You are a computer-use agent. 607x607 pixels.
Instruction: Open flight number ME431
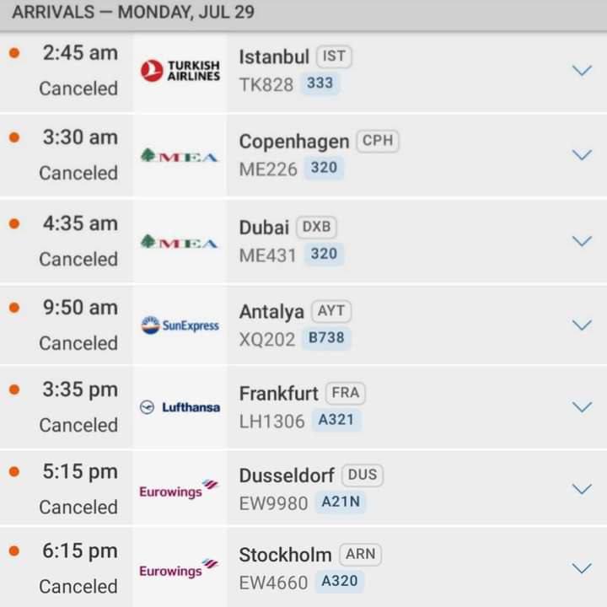click(268, 255)
